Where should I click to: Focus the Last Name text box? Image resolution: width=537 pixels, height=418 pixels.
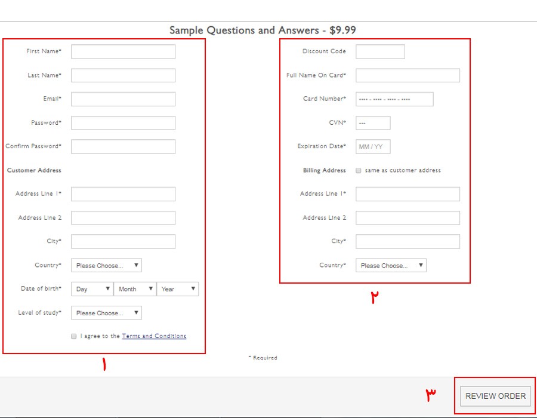tap(123, 75)
